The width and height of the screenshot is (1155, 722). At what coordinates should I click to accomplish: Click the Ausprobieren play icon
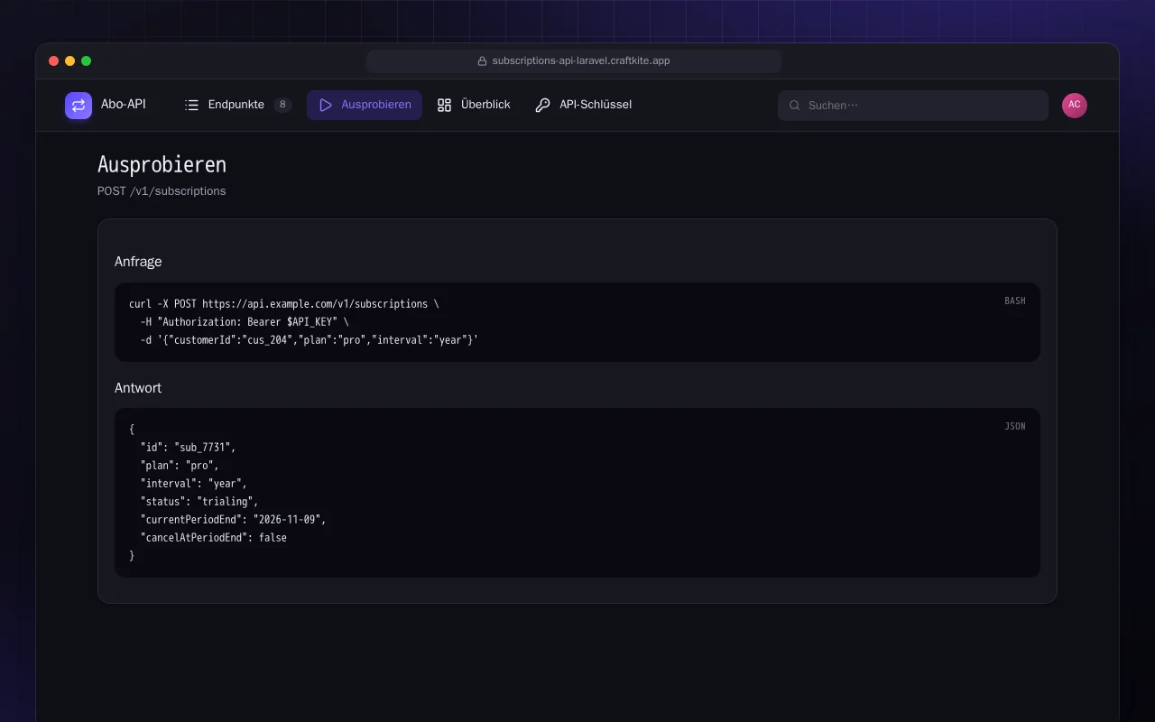326,105
